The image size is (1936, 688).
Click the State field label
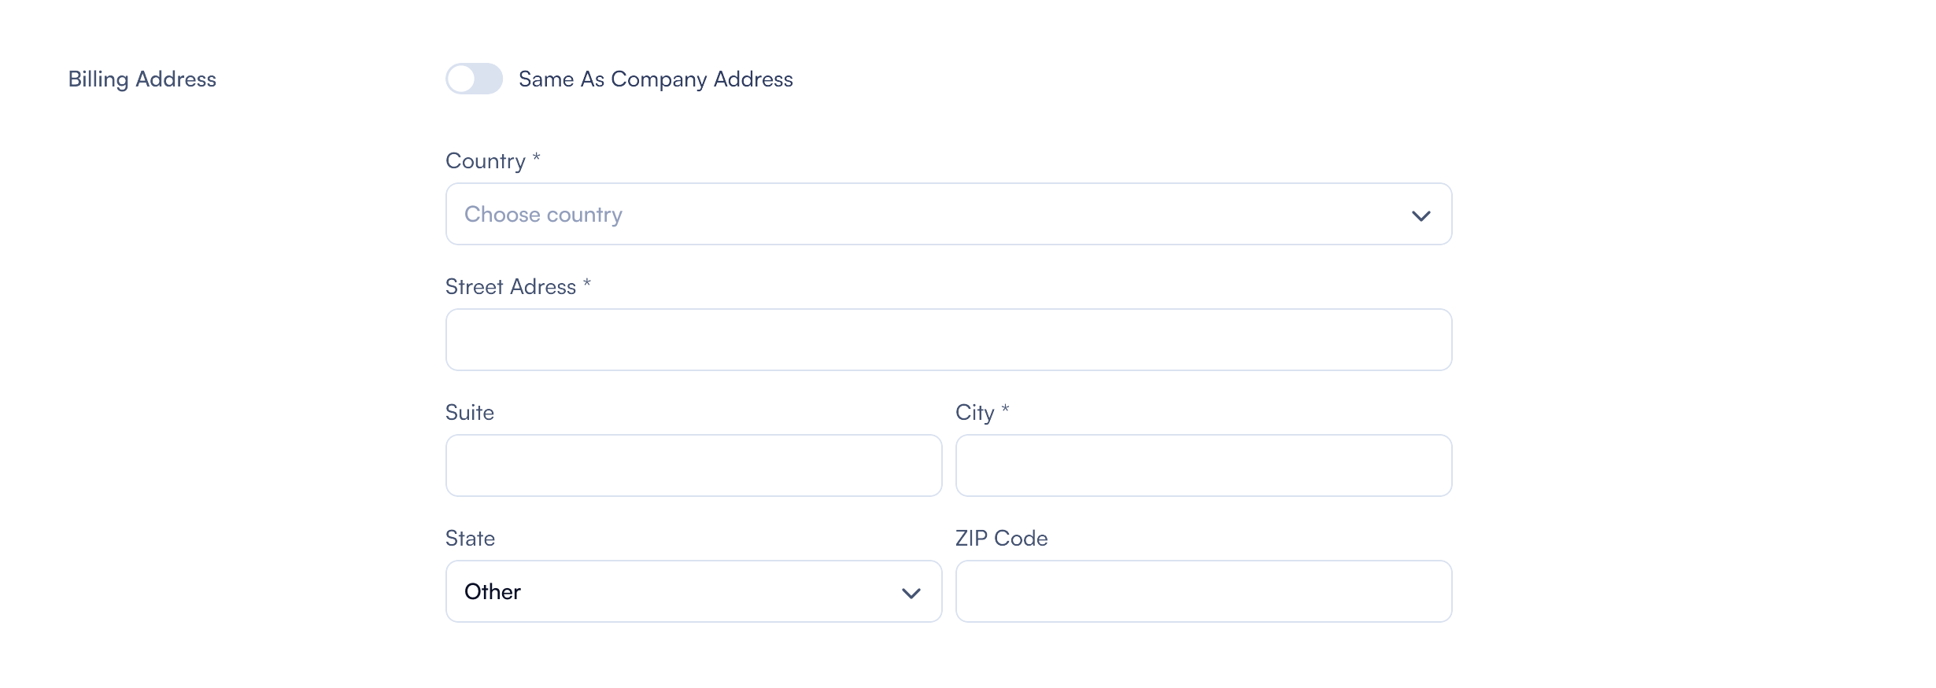470,539
